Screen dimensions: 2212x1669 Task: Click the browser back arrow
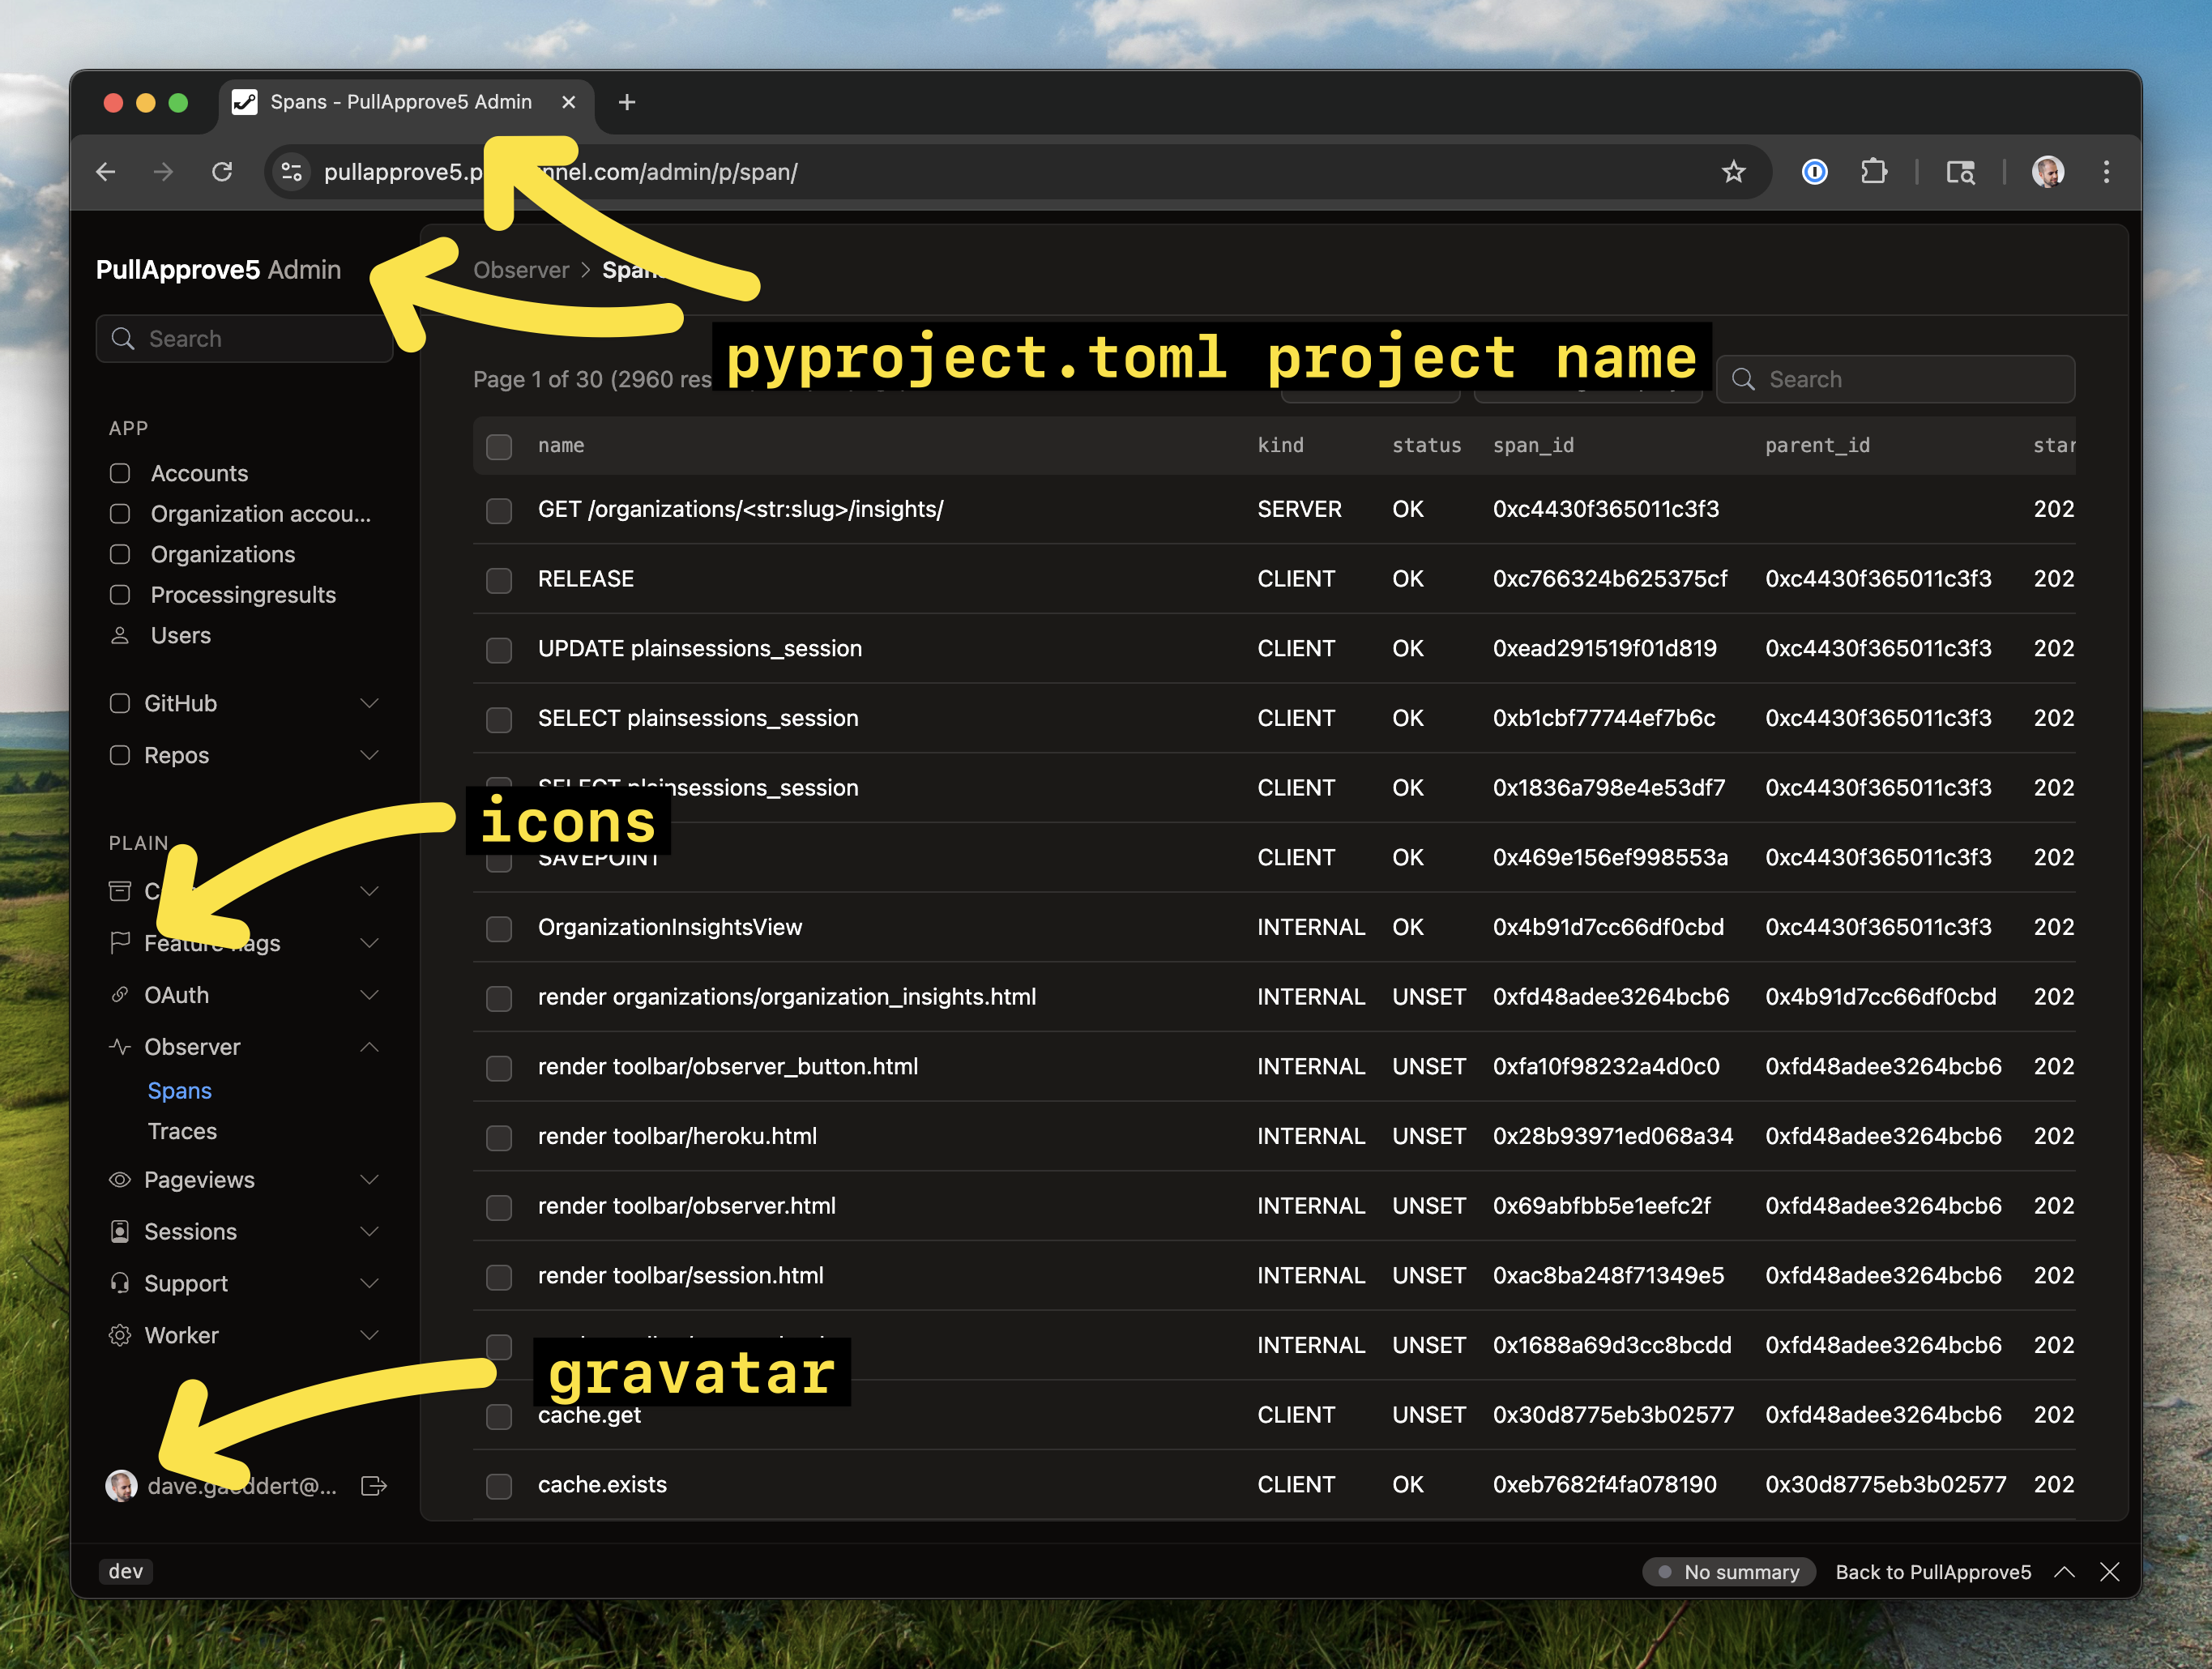pos(106,172)
